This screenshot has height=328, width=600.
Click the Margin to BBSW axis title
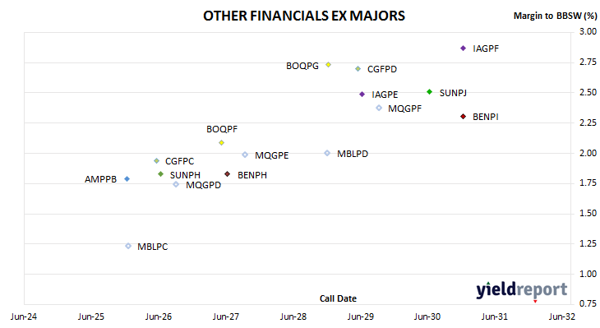555,16
